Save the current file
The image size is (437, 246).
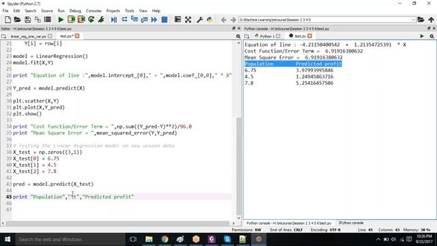pyautogui.click(x=27, y=20)
